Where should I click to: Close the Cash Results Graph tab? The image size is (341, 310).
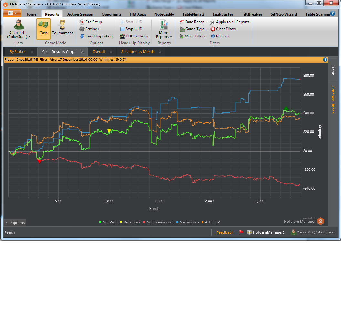click(82, 52)
